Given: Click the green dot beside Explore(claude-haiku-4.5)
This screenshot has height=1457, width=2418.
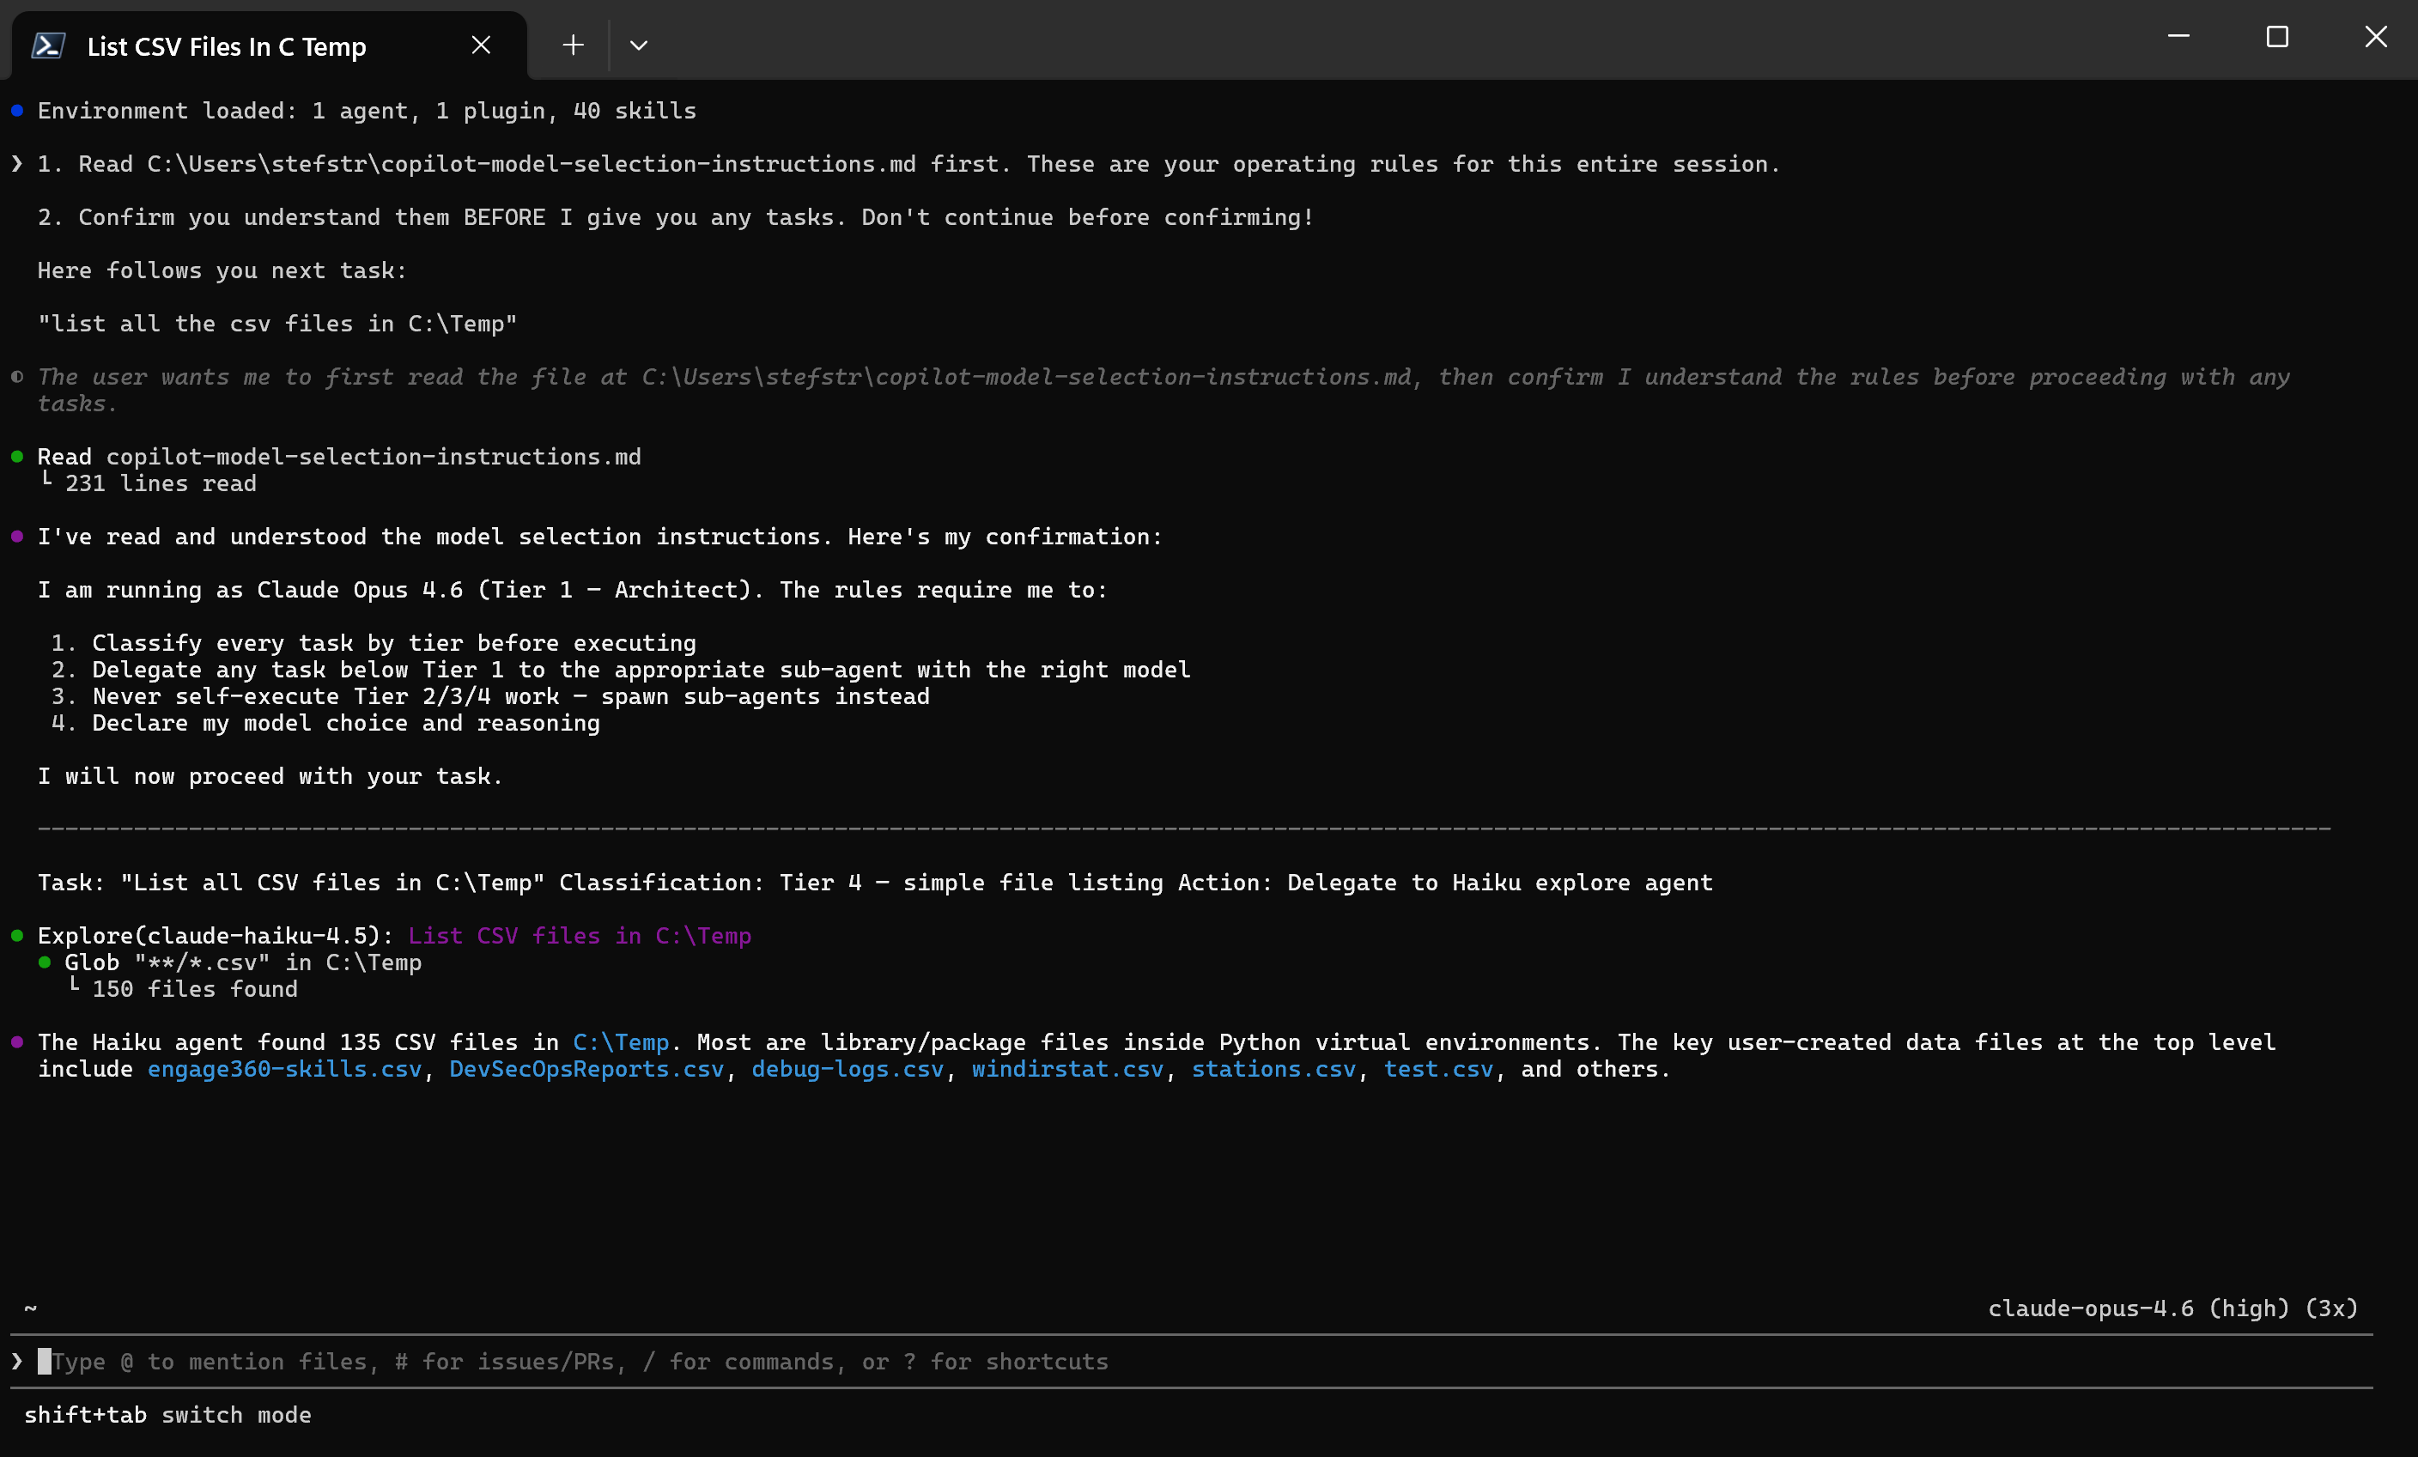Looking at the screenshot, I should [x=16, y=935].
